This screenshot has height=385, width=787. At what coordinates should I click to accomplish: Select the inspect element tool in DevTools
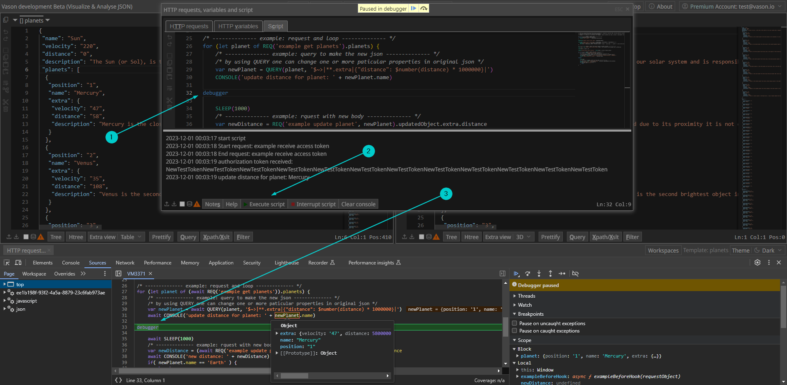click(6, 262)
